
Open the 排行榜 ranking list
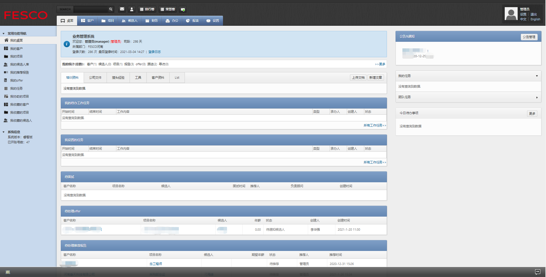click(147, 9)
